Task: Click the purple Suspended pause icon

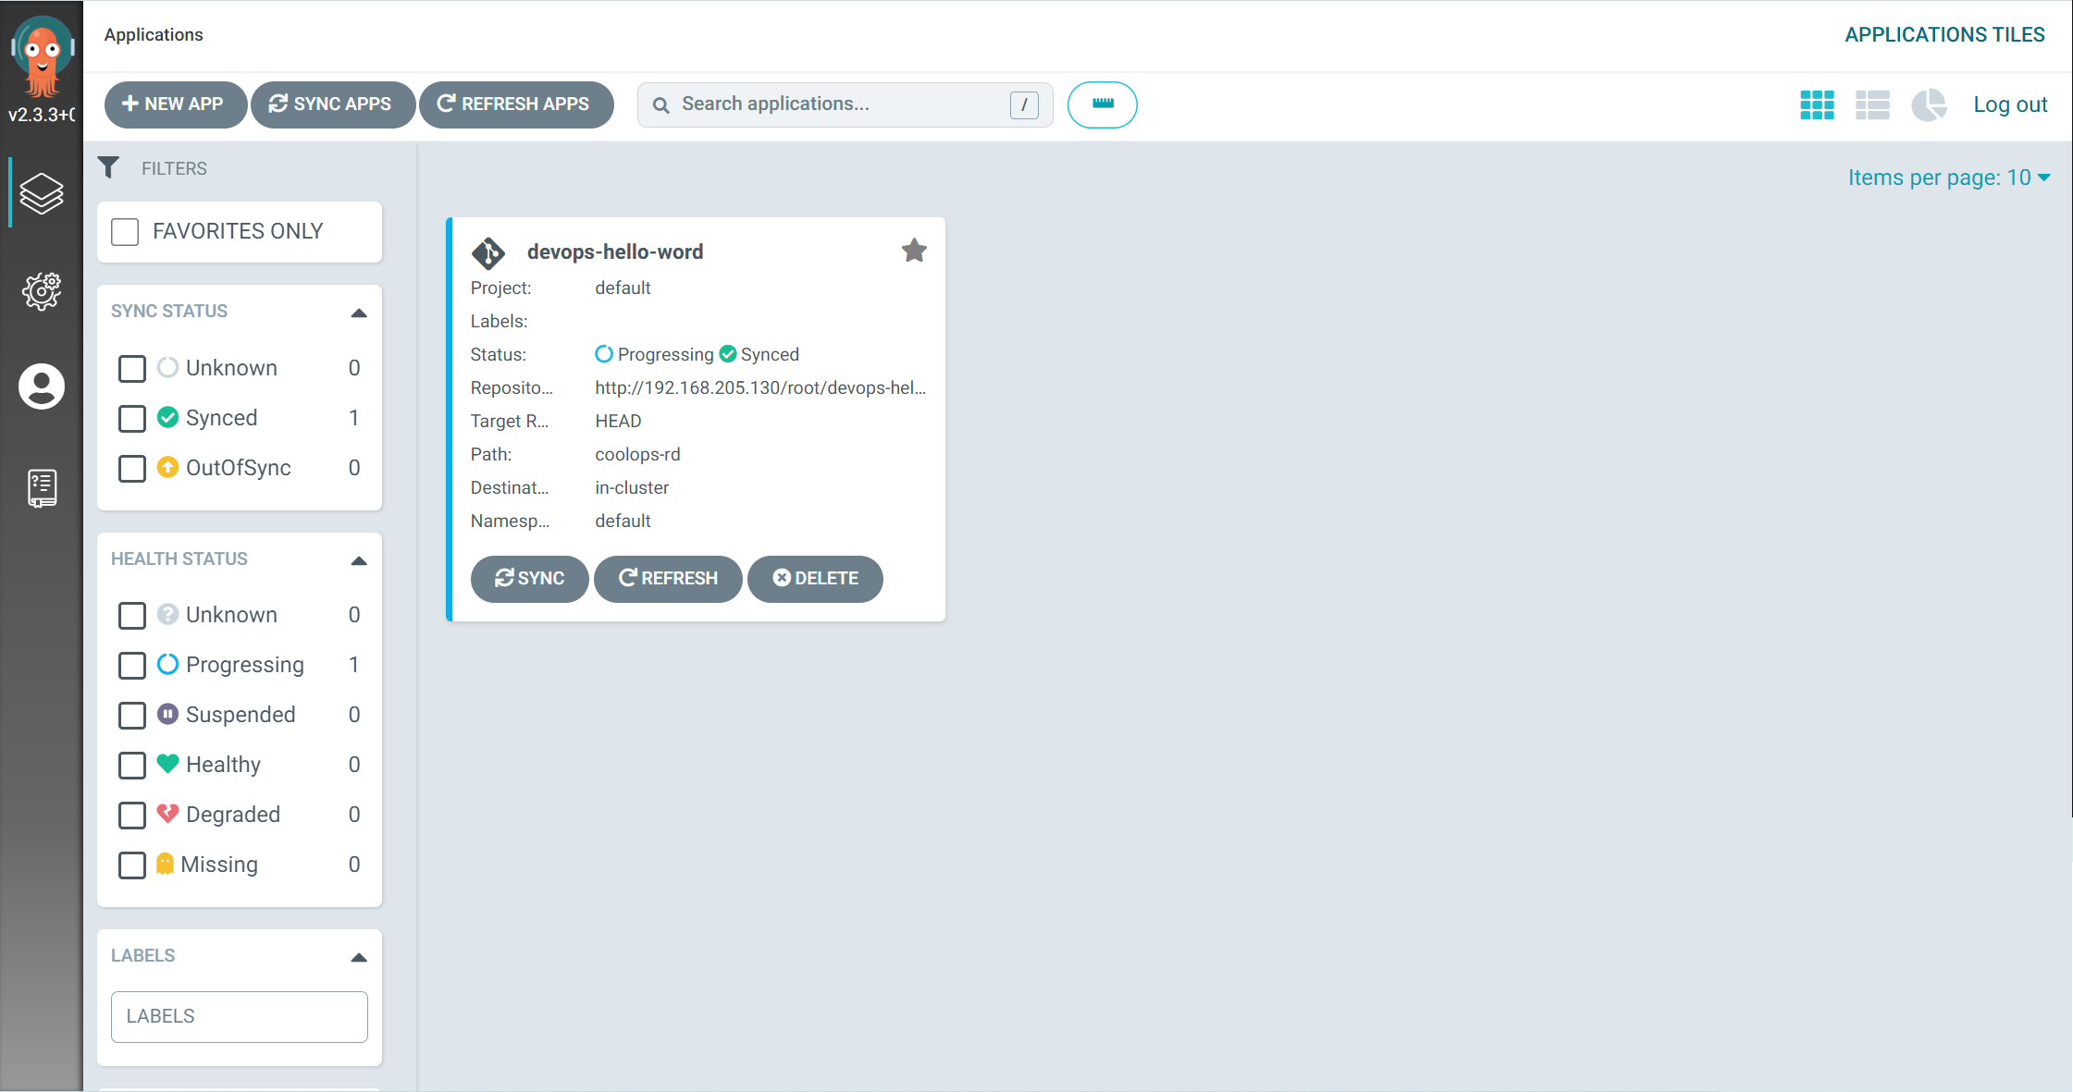Action: (167, 714)
